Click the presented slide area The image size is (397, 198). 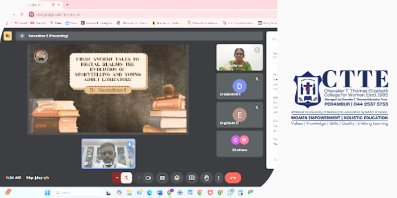[x=108, y=89]
